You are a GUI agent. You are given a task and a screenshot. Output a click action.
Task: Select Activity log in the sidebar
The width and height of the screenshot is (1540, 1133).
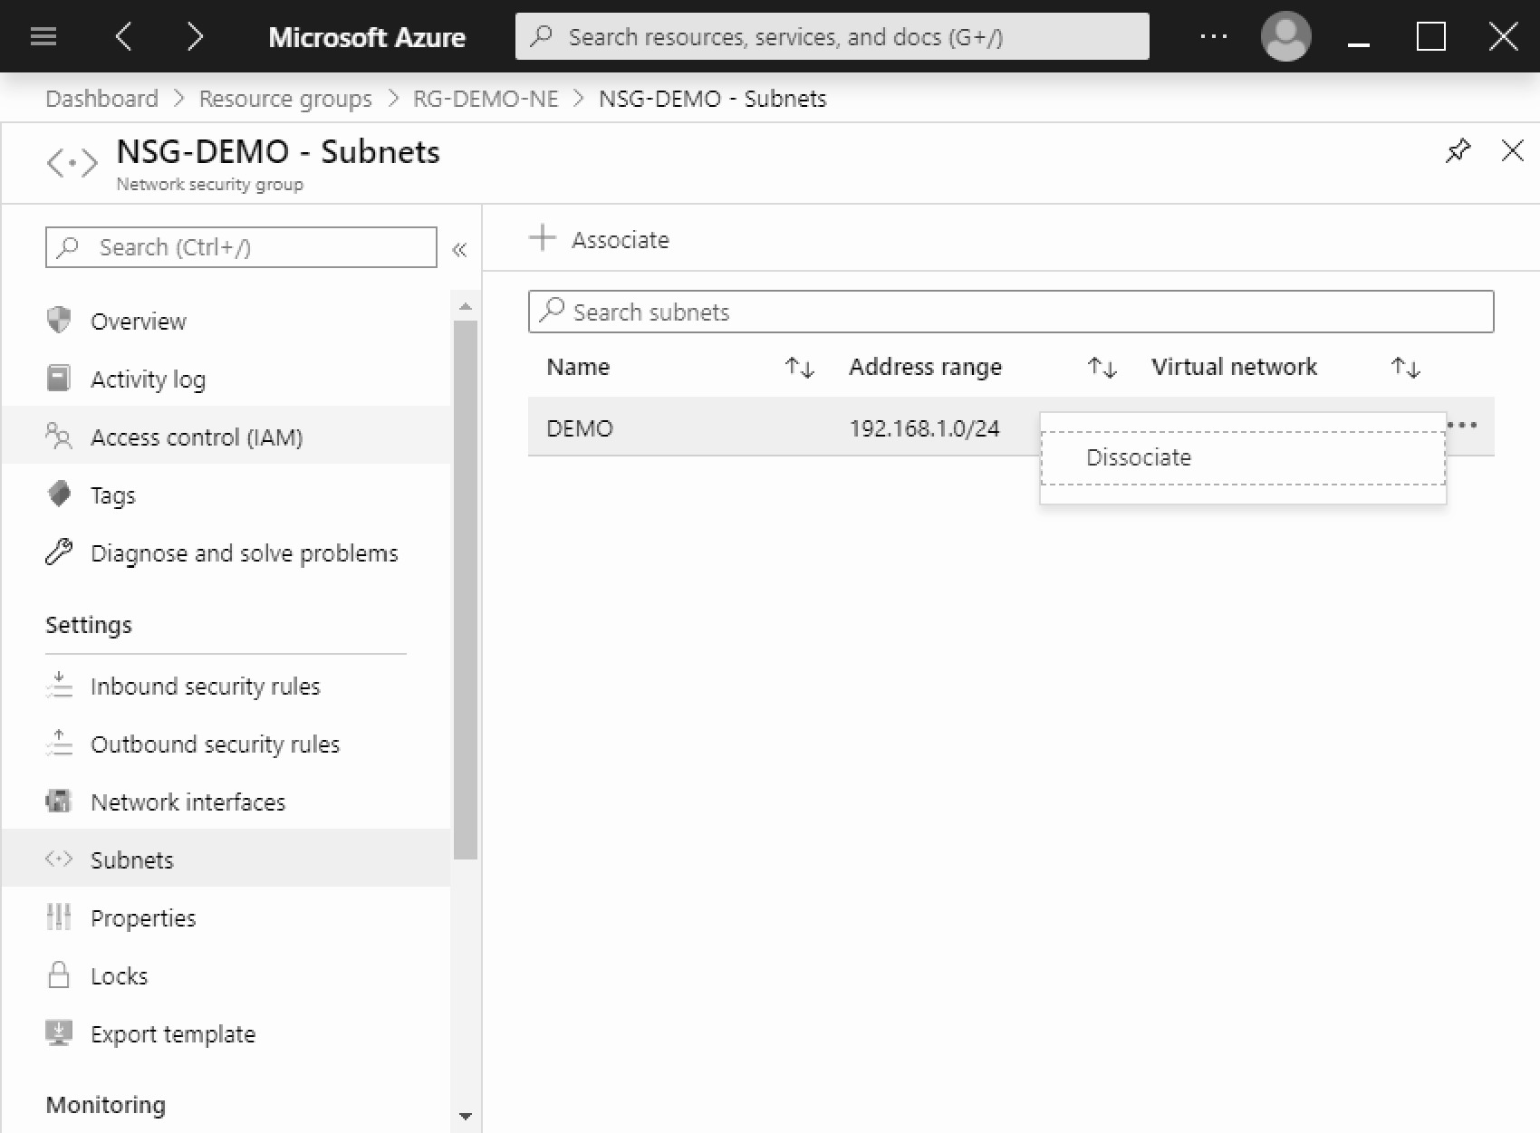click(147, 379)
